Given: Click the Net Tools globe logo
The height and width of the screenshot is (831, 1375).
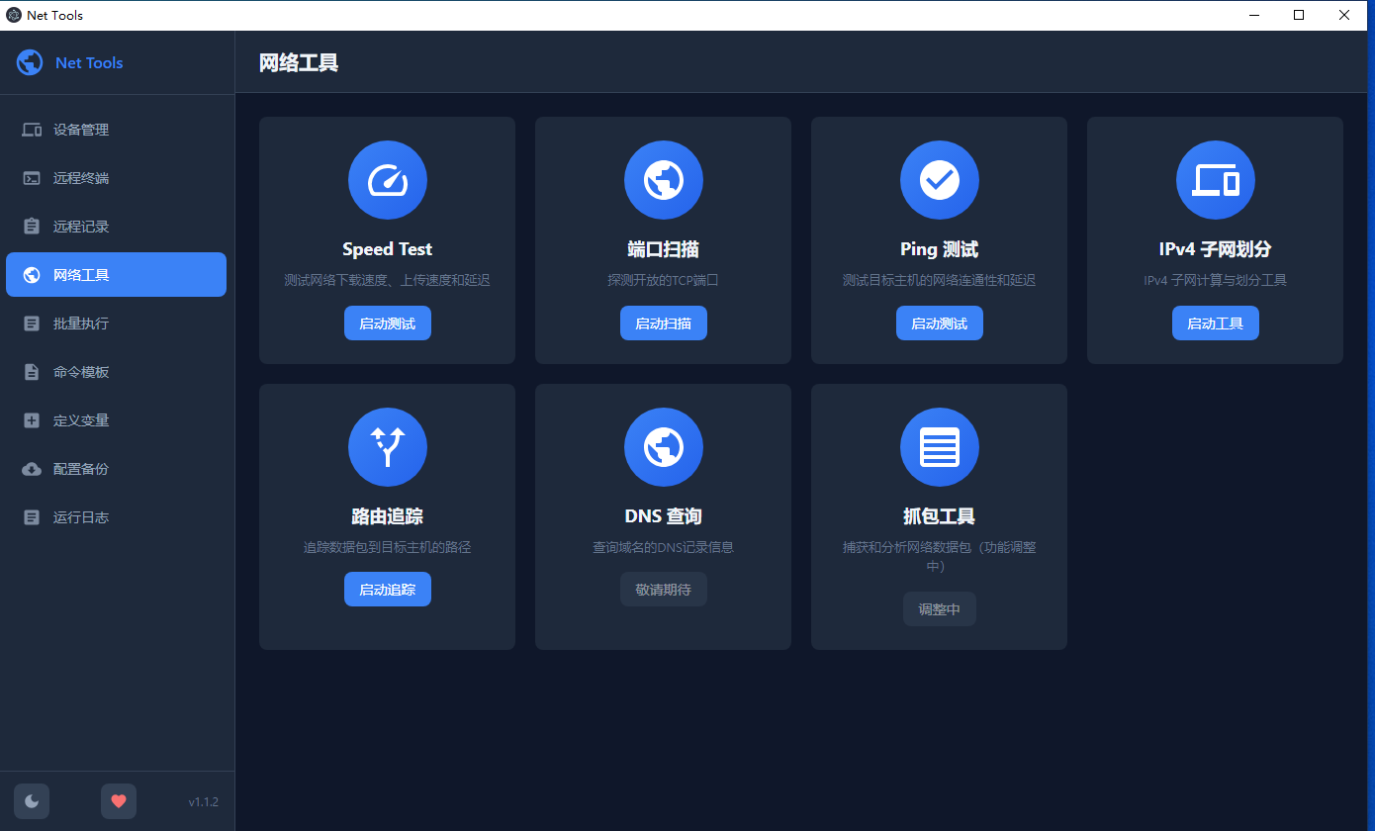Looking at the screenshot, I should [x=30, y=61].
